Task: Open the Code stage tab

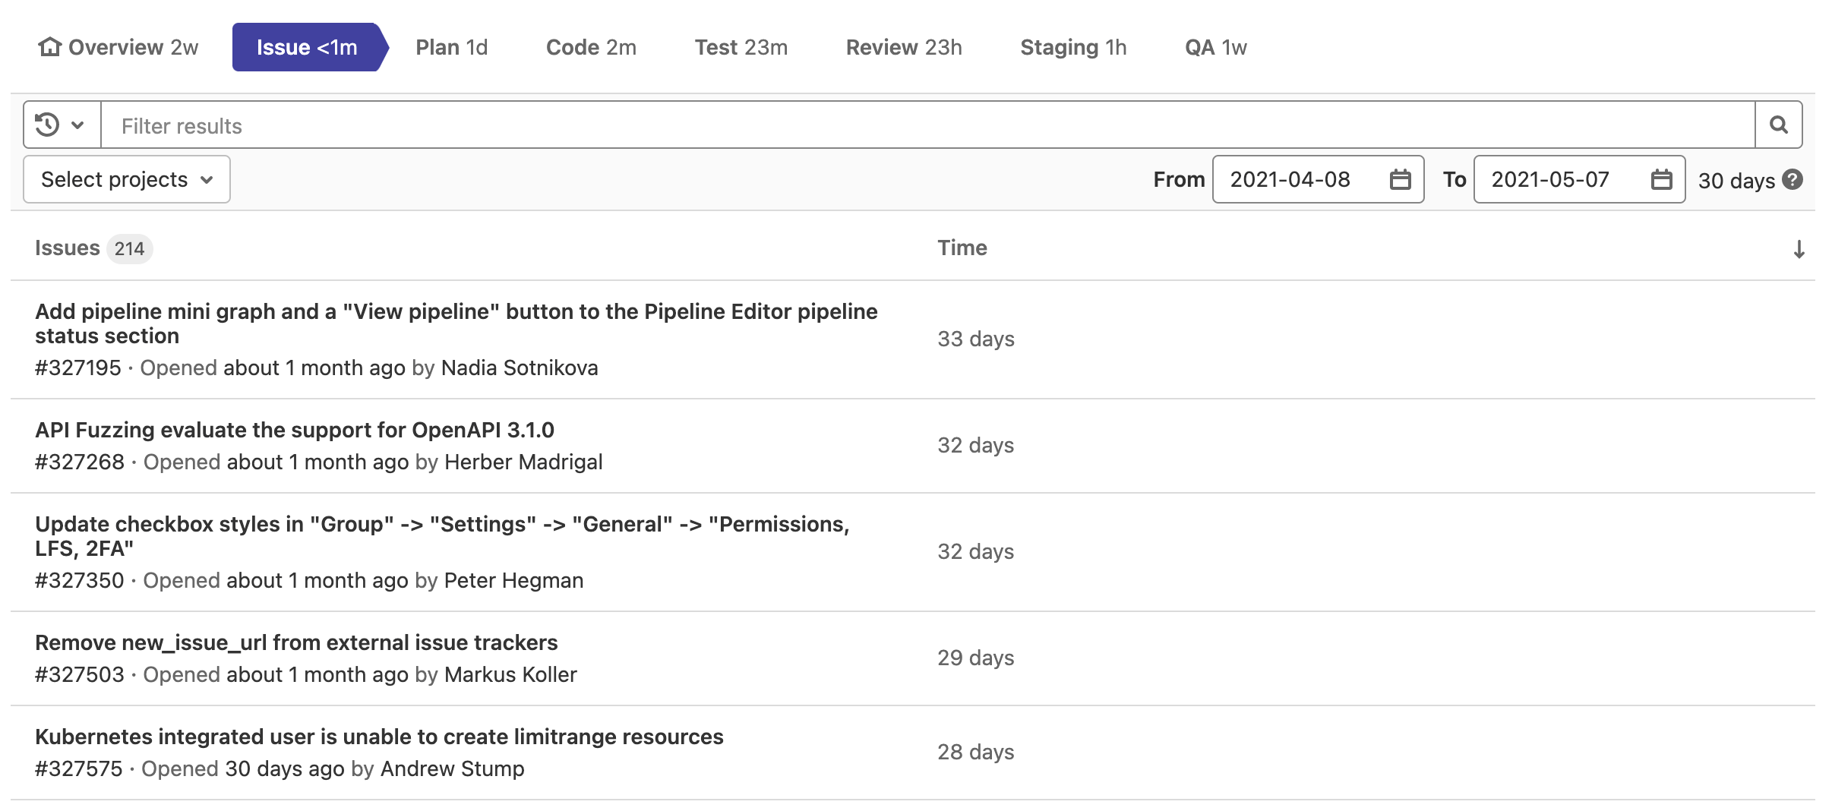Action: [591, 47]
